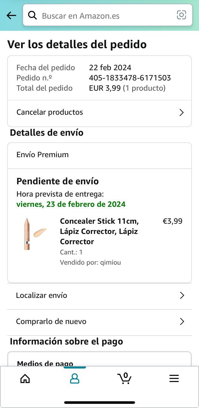Open the shopping cart icon
This screenshot has width=199, height=408.
[124, 378]
